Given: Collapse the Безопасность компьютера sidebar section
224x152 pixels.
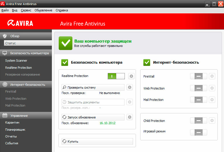Looking at the screenshot, I should [26, 53].
